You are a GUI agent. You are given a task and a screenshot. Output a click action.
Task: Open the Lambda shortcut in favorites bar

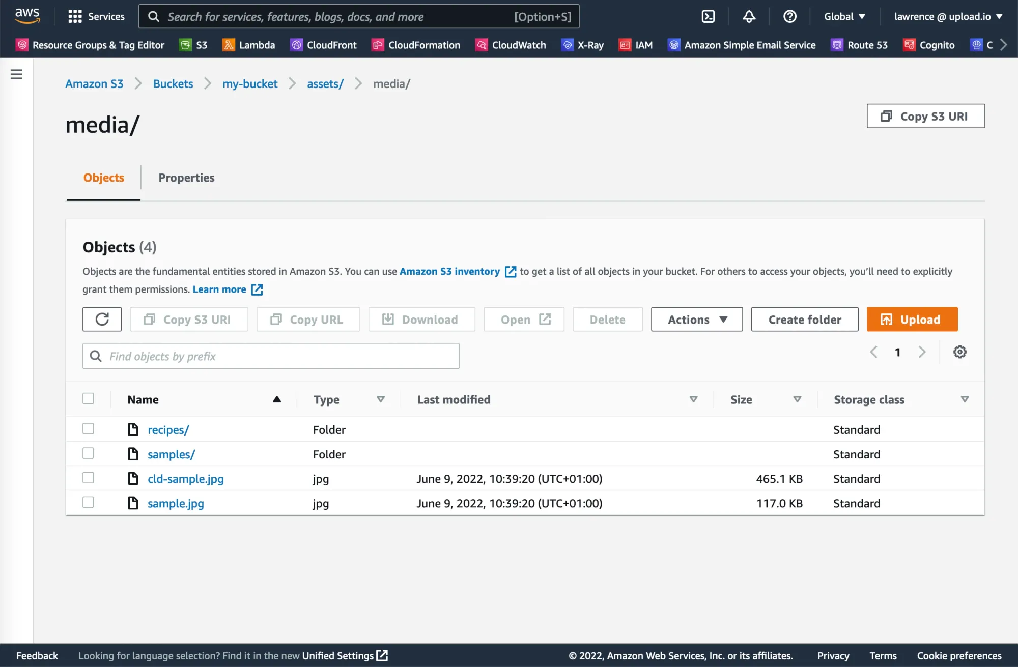tap(249, 45)
